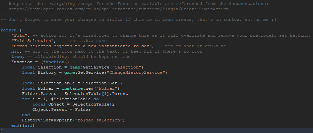Click Object.Parent = Folder line
313x133 pixels.
tap(61, 110)
